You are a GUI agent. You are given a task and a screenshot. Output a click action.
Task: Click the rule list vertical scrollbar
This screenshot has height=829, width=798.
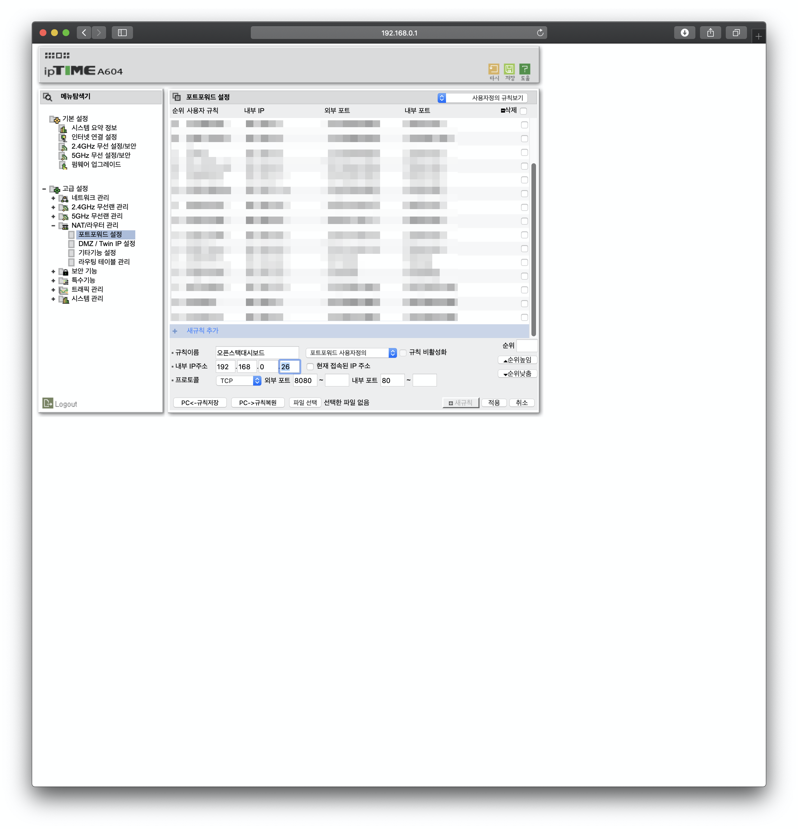533,250
